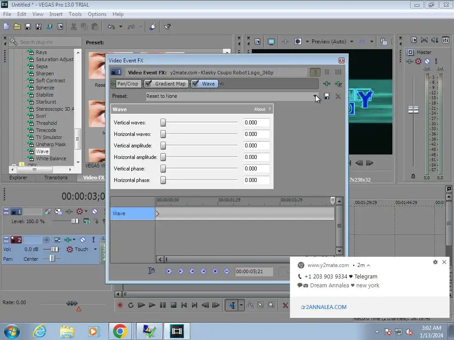Open the 2ANNALEA.COM notification link
Screen dimensions: 454x340
(x=324, y=307)
